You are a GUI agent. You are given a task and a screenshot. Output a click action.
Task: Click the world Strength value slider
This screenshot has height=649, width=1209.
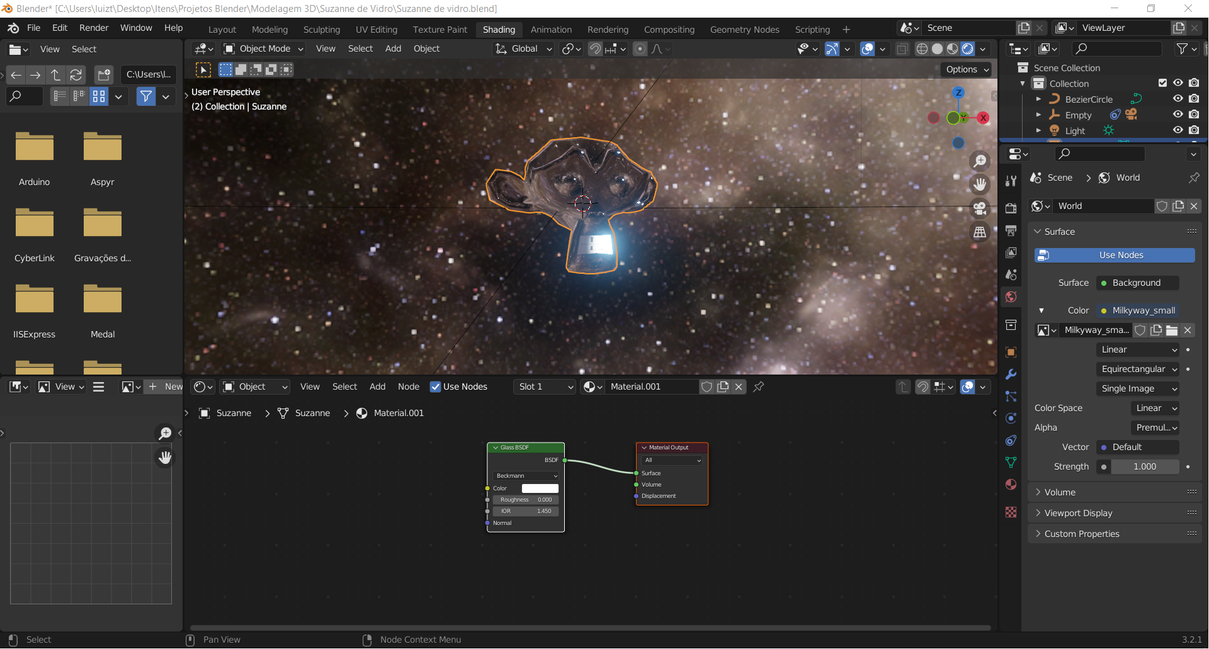(x=1145, y=467)
